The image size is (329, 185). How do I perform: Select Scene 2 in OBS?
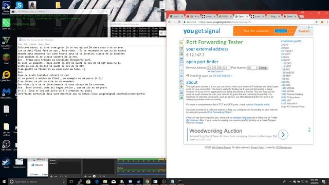[53, 160]
